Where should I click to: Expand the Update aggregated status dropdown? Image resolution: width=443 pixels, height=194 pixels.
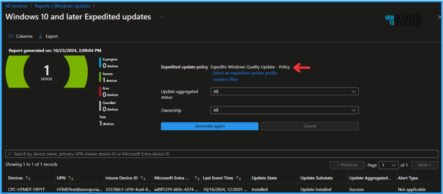pyautogui.click(x=284, y=91)
